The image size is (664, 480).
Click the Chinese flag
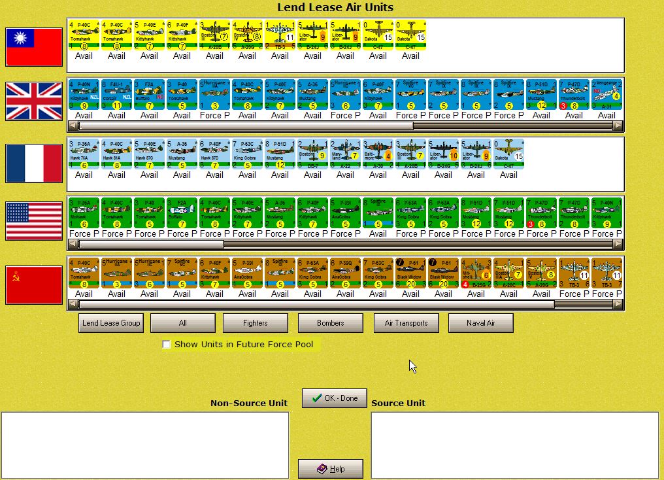tap(34, 47)
